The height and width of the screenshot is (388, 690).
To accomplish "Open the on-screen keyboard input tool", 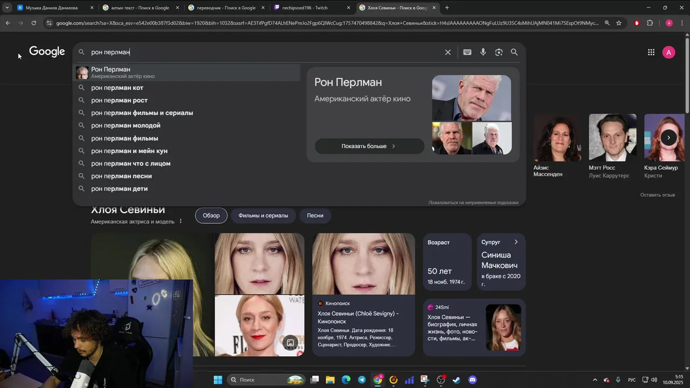I will (467, 52).
